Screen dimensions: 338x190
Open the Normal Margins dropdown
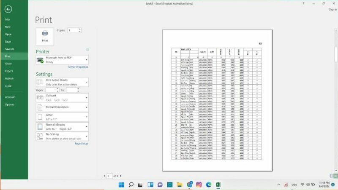[62, 126]
